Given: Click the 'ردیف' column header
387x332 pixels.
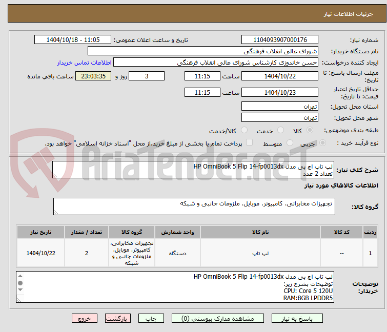Looking at the screenshot, I should pos(370,232).
